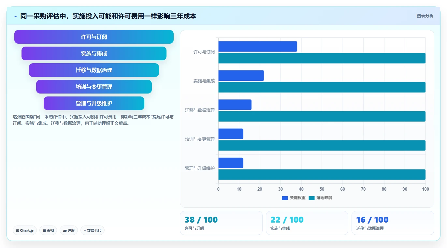
Task: Click the lightning icon before the title
Action: click(15, 16)
